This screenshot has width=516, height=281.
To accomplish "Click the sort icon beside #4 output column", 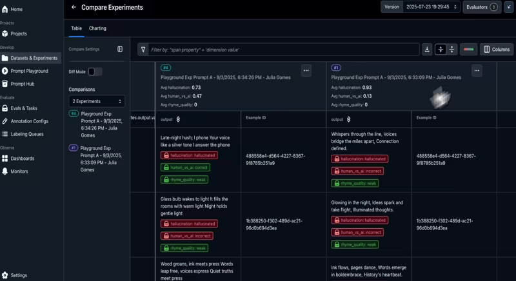I will (x=178, y=119).
